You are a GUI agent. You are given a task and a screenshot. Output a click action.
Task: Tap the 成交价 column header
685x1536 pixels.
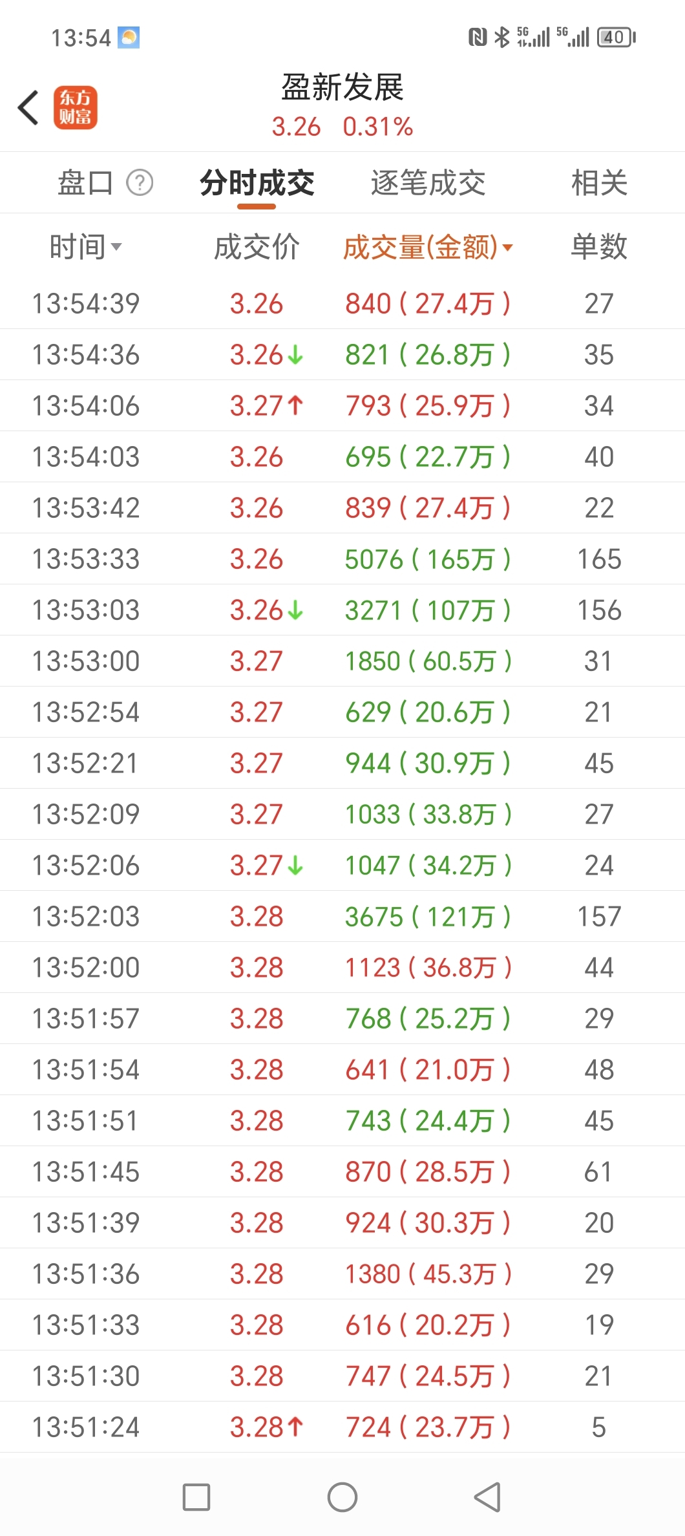(x=257, y=247)
